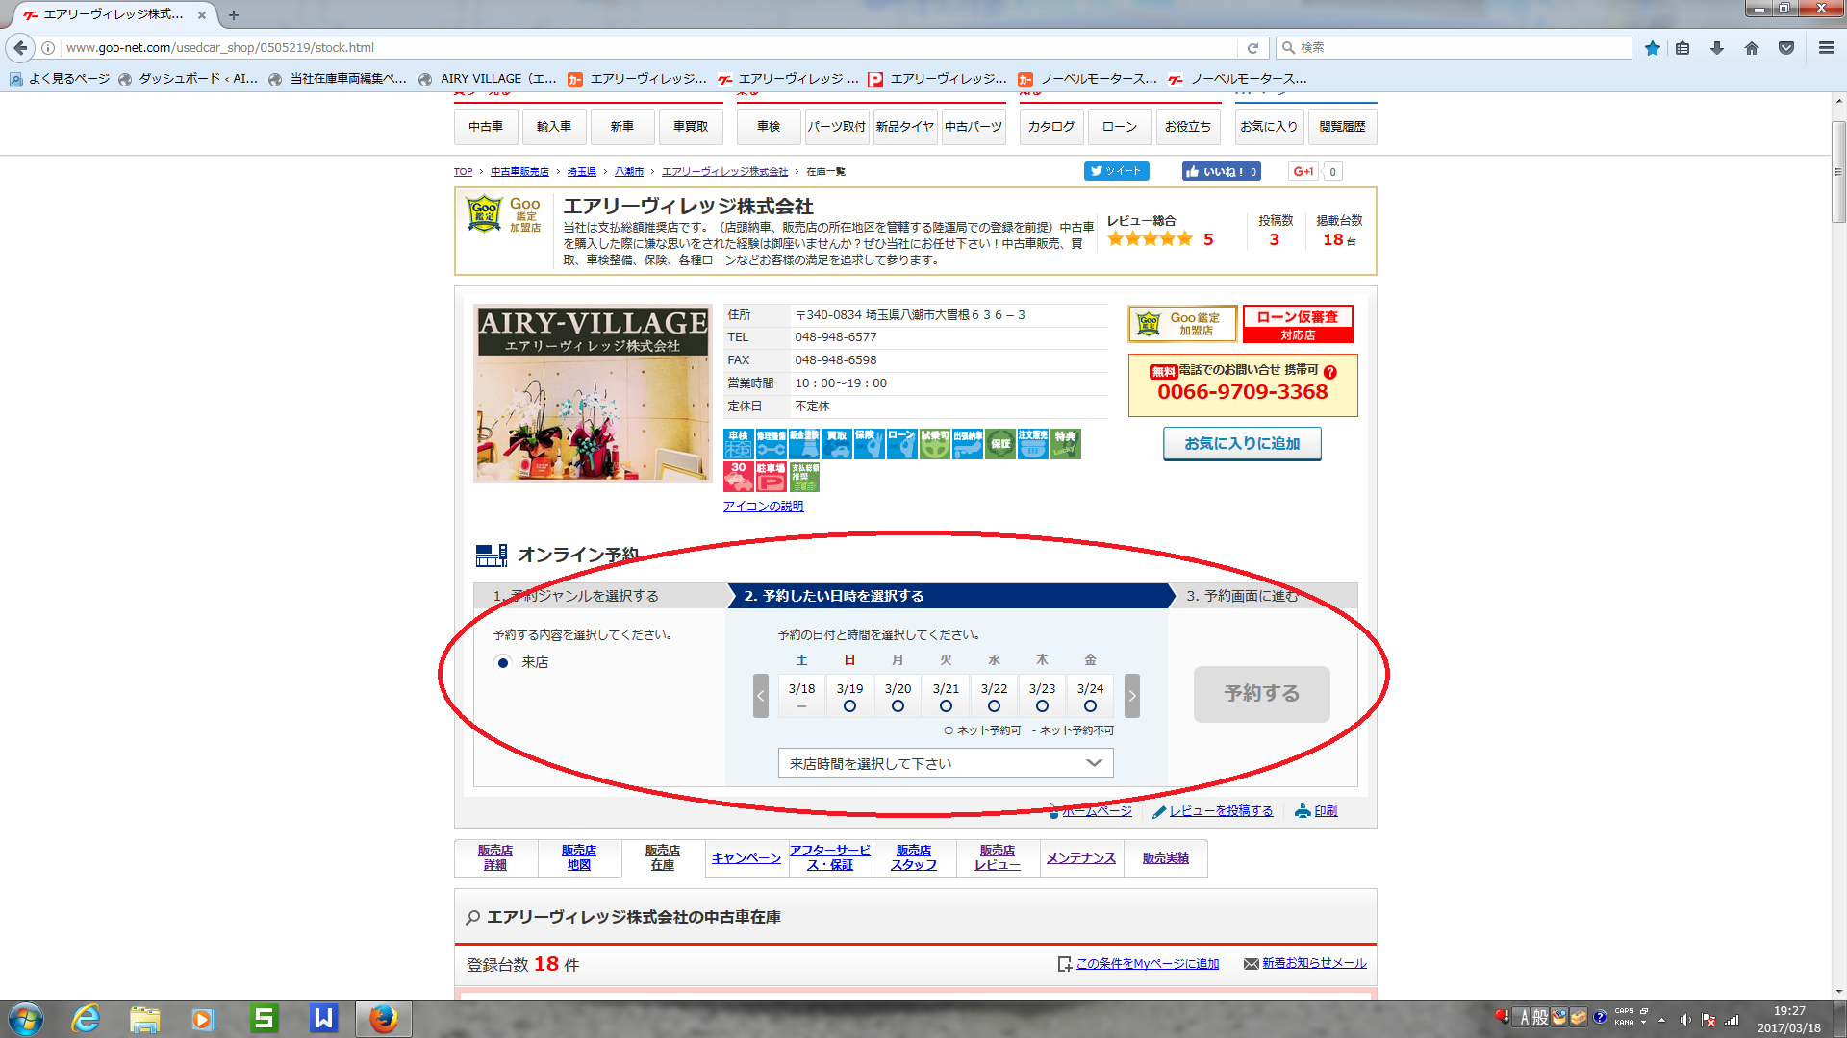This screenshot has width=1847, height=1038.
Task: Click the browser URL address field
Action: point(649,48)
